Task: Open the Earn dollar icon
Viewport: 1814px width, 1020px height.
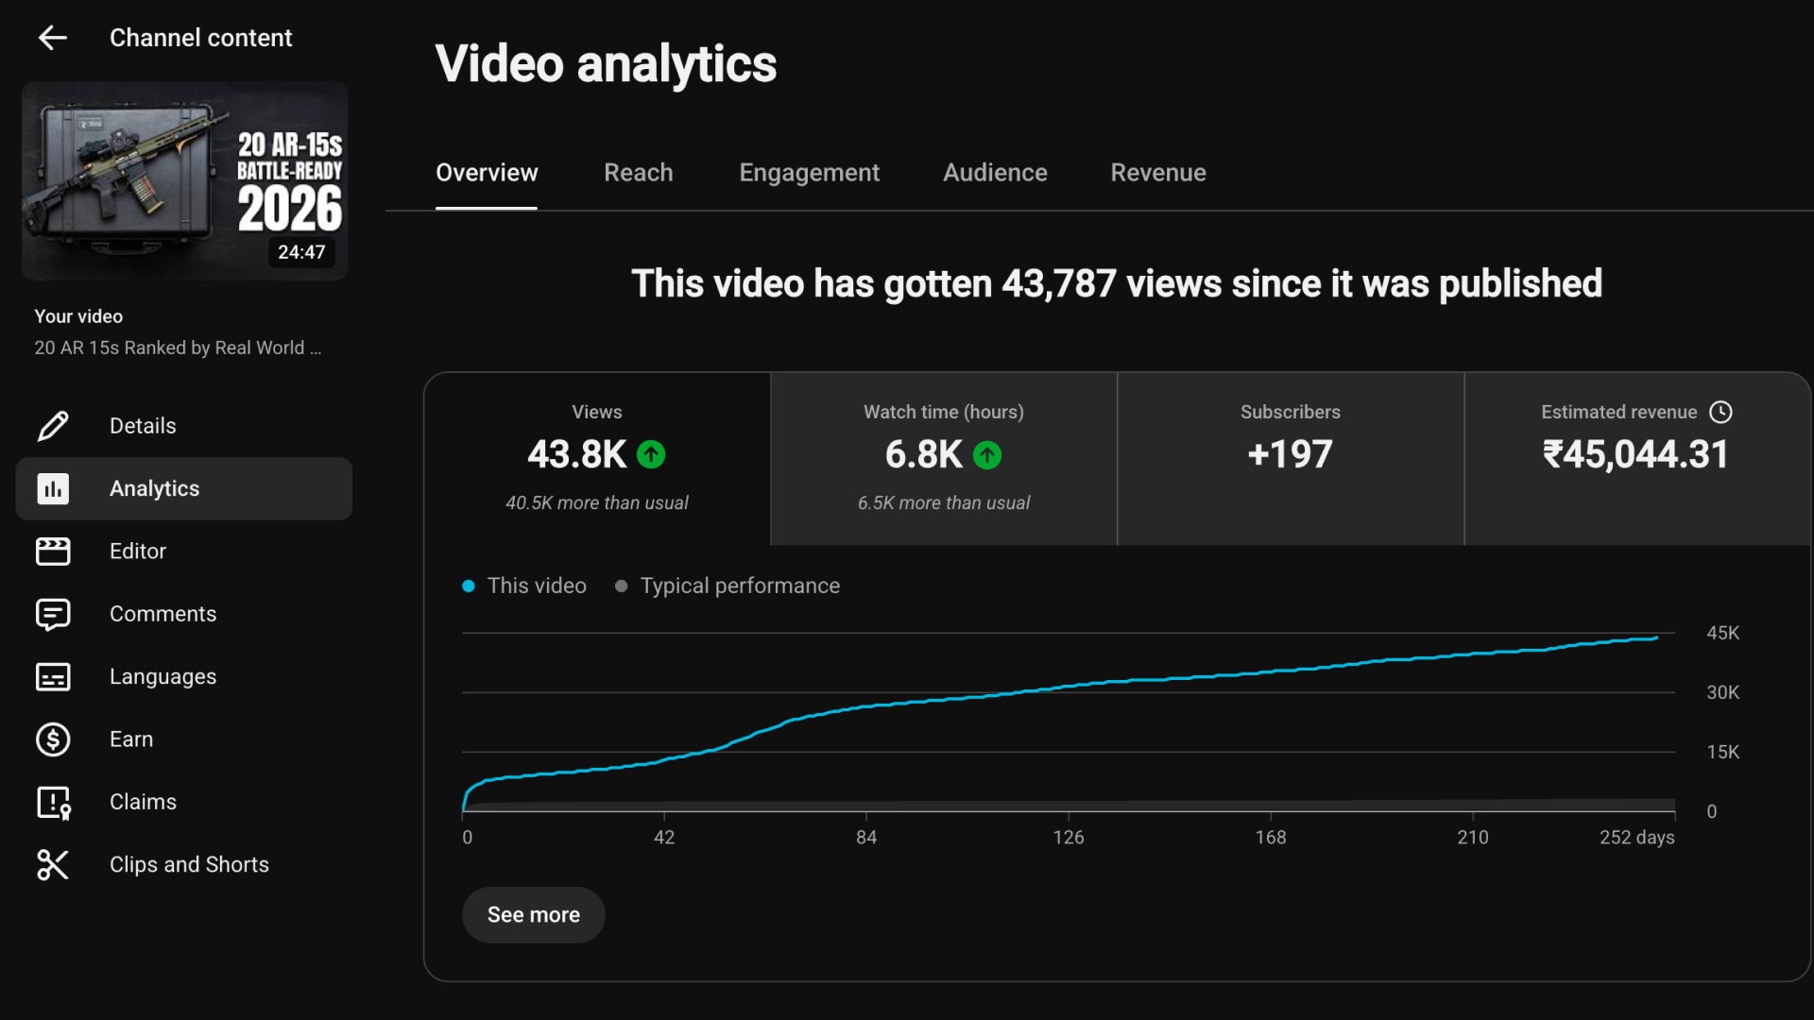Action: [x=53, y=739]
